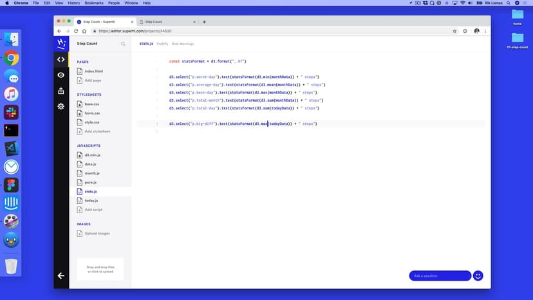Click the back arrow at sidebar bottom
Viewport: 533px width, 300px height.
[61, 276]
